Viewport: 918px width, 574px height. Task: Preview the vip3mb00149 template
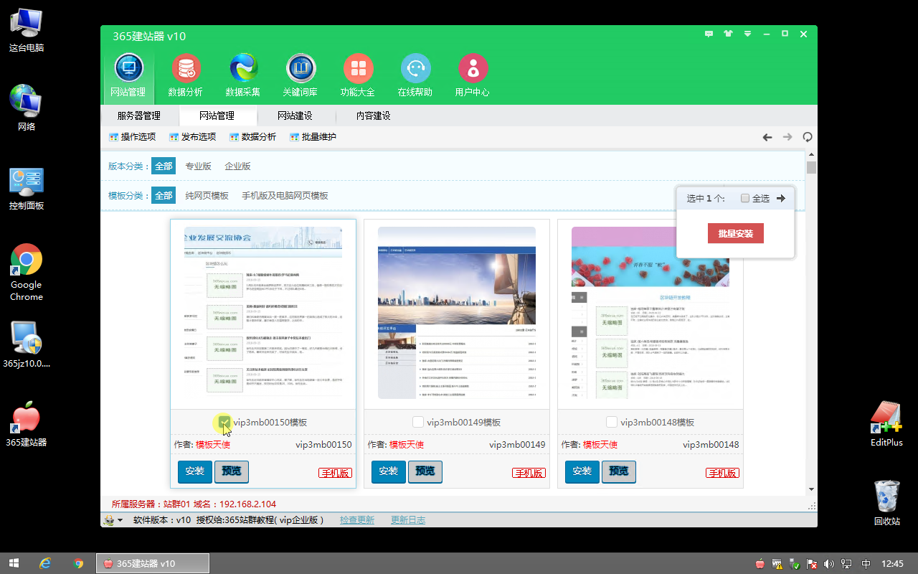click(x=425, y=471)
